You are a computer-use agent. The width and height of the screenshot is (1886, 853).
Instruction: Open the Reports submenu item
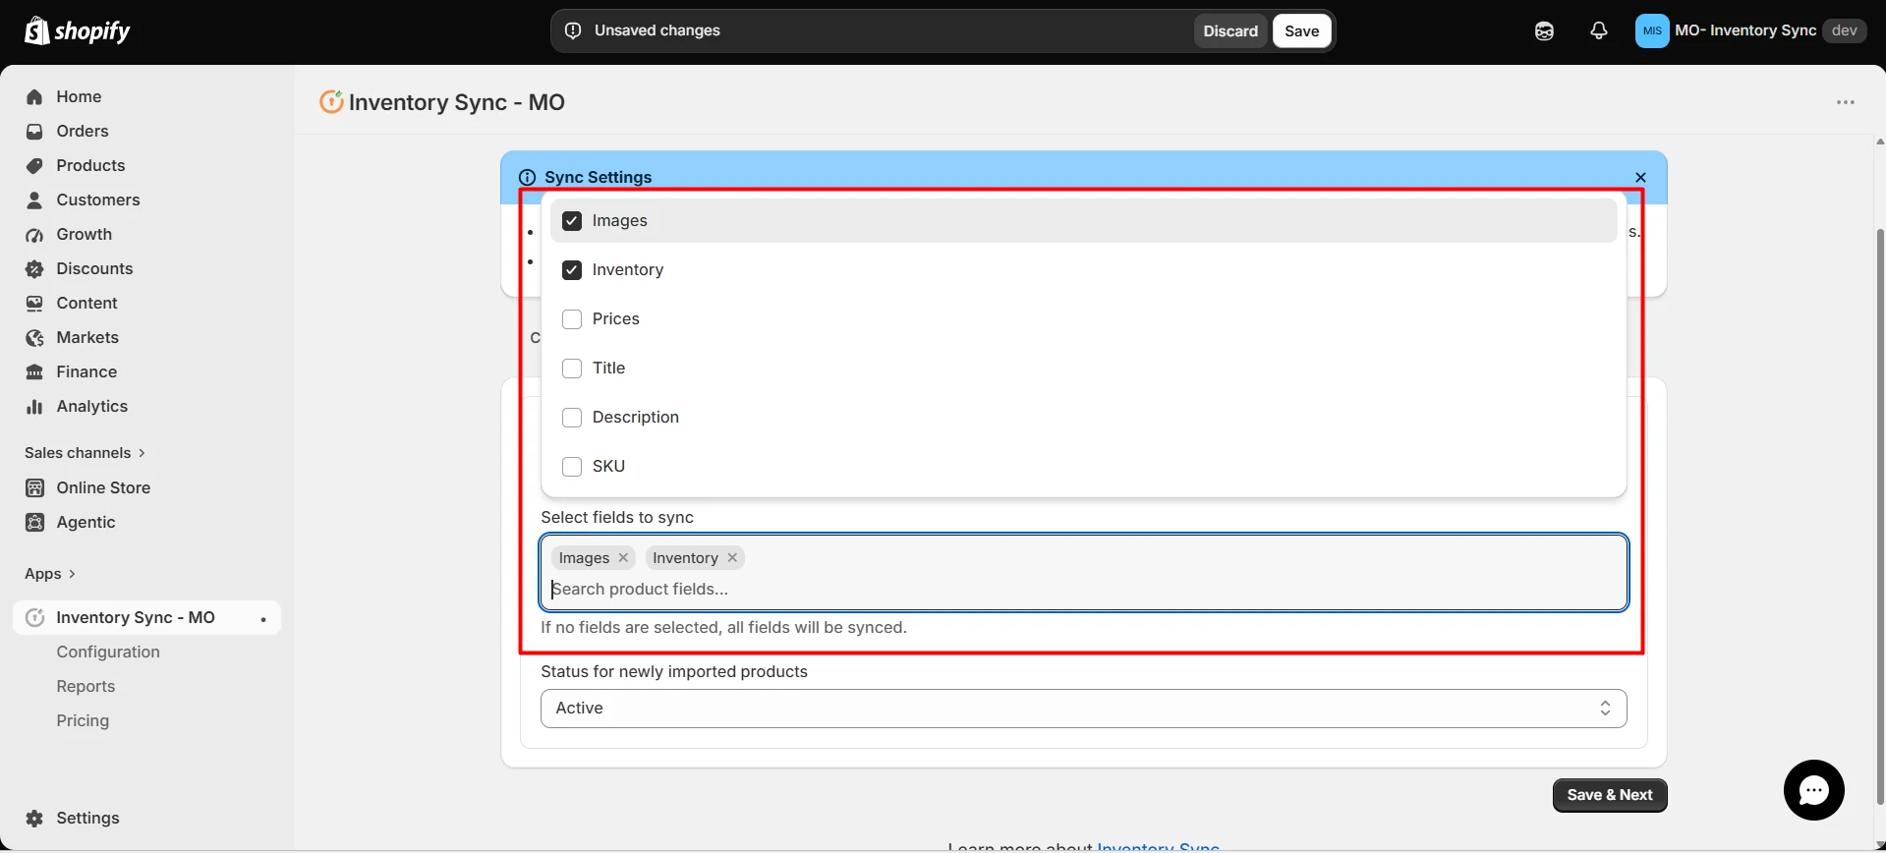tap(86, 686)
